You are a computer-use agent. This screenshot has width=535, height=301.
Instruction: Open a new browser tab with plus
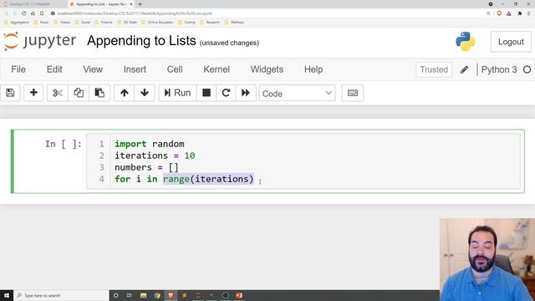pos(140,4)
